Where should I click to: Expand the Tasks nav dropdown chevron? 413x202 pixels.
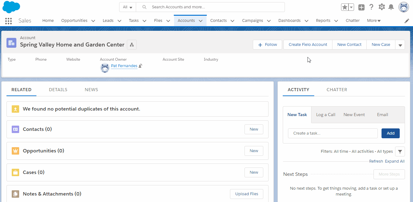(144, 21)
